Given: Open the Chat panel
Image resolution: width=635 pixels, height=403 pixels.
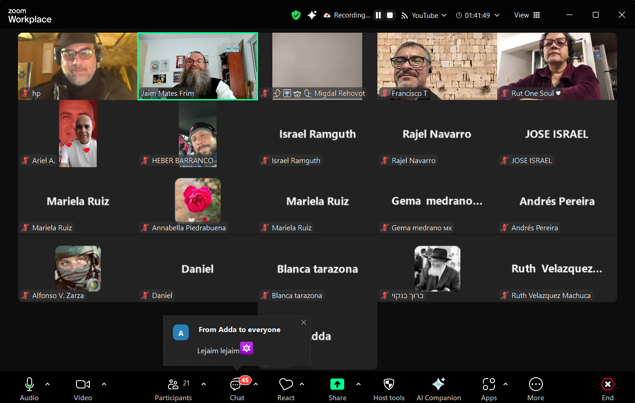Looking at the screenshot, I should [237, 389].
